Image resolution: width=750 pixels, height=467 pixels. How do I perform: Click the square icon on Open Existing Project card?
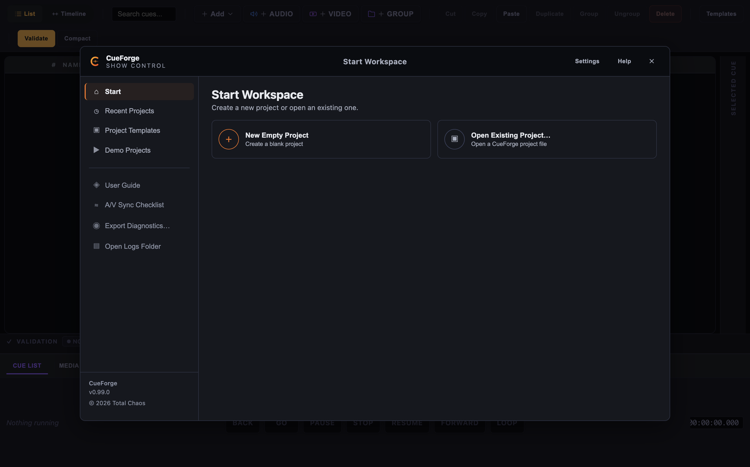point(454,139)
